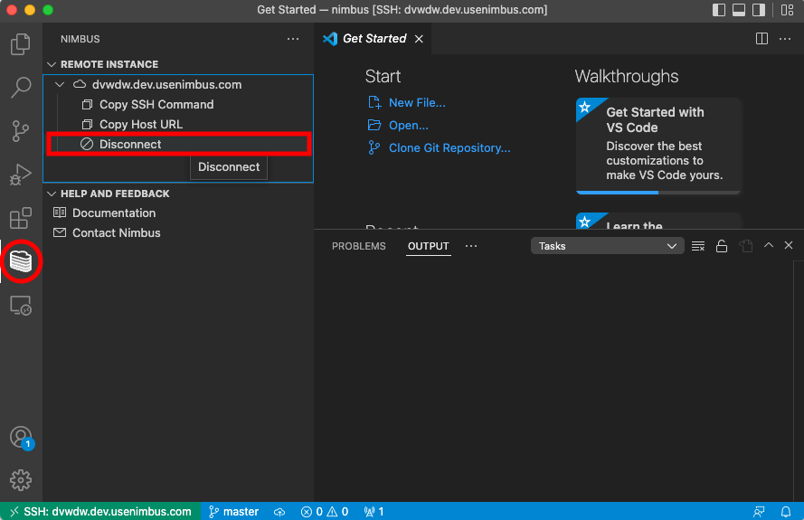Image resolution: width=804 pixels, height=520 pixels.
Task: Open the Extensions view icon
Action: click(x=20, y=218)
